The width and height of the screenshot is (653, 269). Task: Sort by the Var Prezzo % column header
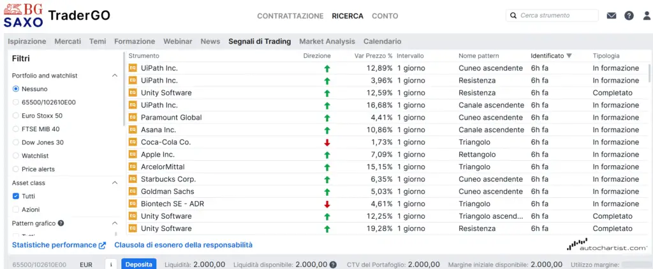(x=373, y=55)
